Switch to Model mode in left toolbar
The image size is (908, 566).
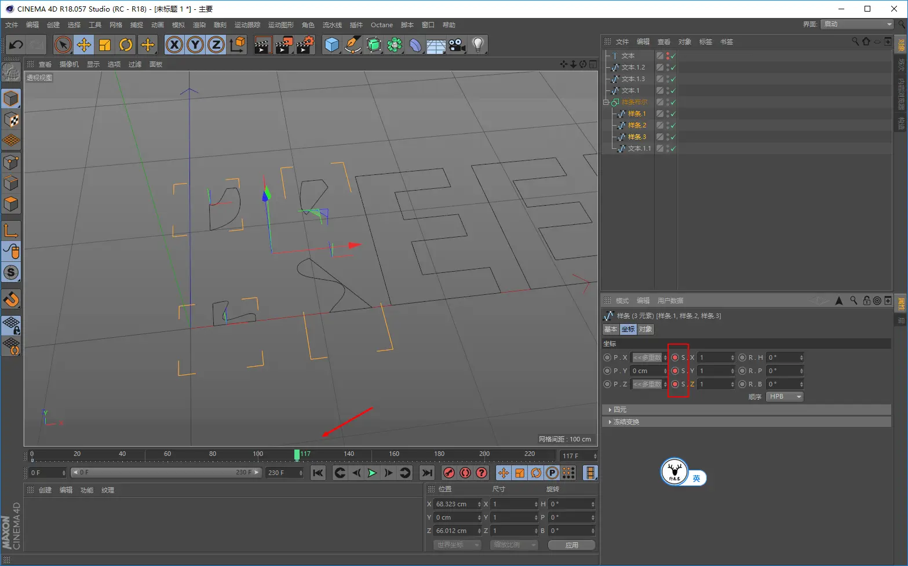[11, 98]
